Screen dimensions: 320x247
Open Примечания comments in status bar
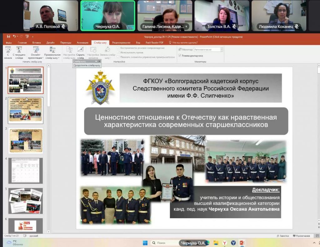click(302, 236)
